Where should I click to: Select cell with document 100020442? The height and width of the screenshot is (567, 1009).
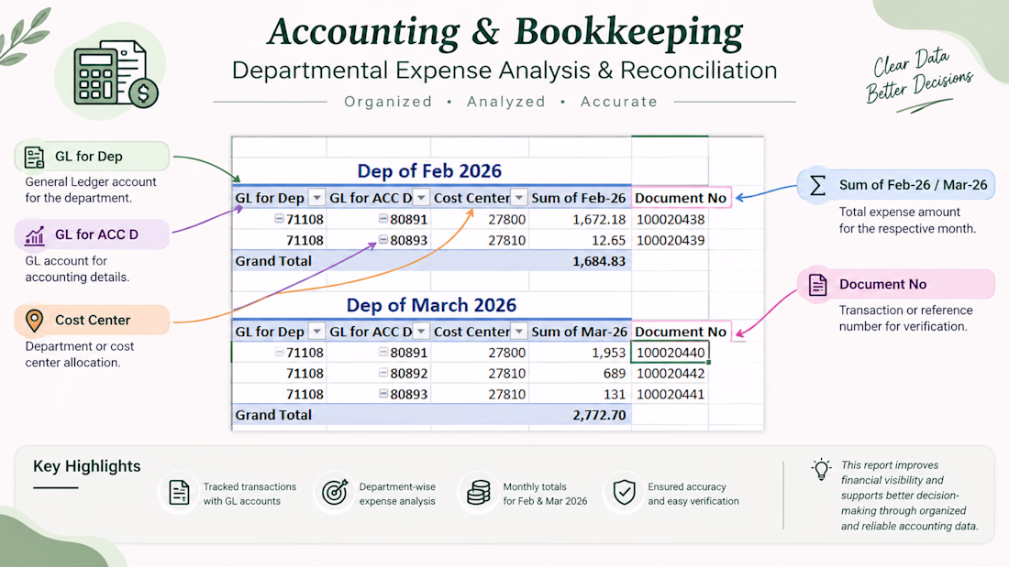click(670, 374)
